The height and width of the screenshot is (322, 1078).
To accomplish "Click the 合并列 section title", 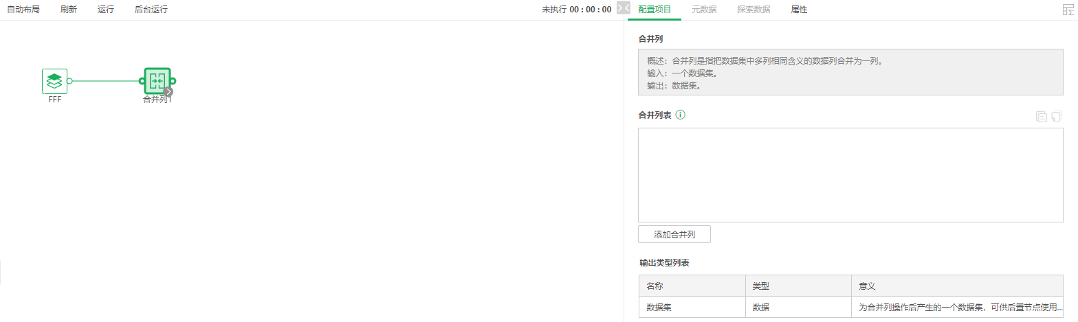I will click(650, 38).
